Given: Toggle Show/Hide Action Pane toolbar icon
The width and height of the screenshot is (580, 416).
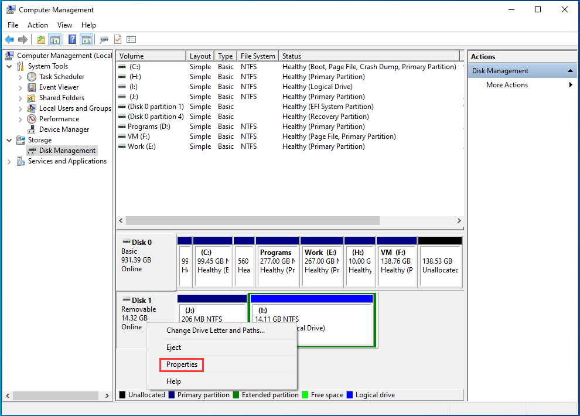Looking at the screenshot, I should click(87, 39).
